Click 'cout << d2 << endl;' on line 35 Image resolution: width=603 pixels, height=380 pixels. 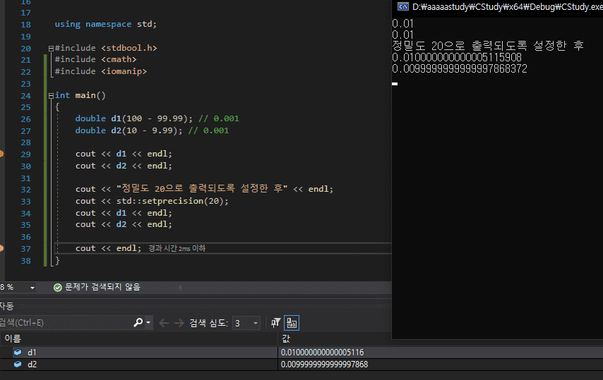tap(124, 224)
